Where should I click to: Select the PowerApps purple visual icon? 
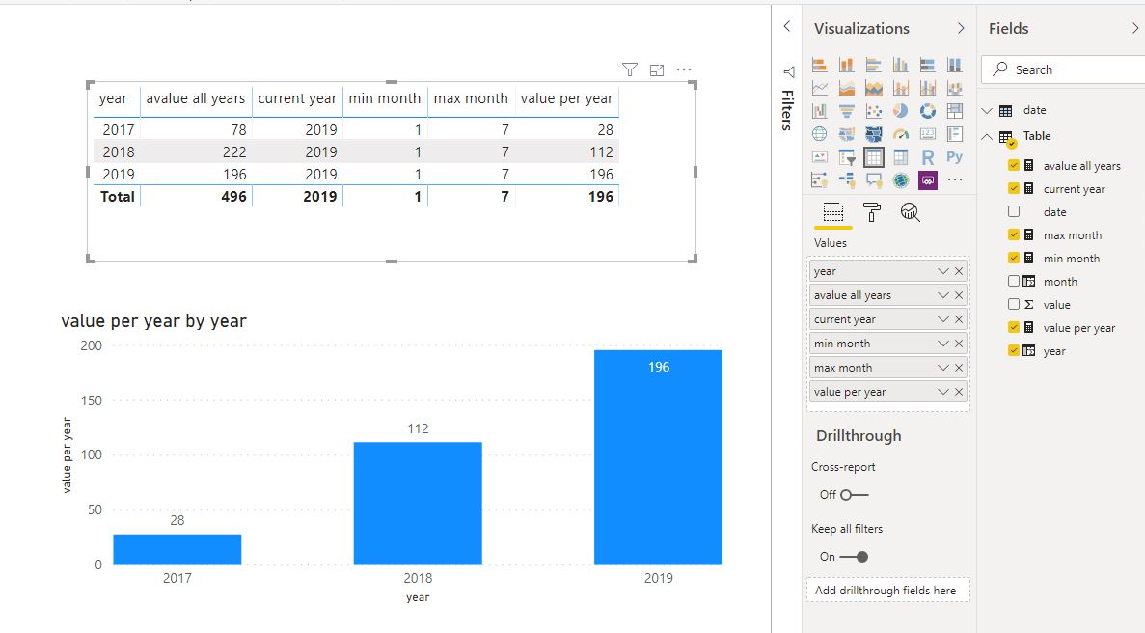tap(927, 179)
